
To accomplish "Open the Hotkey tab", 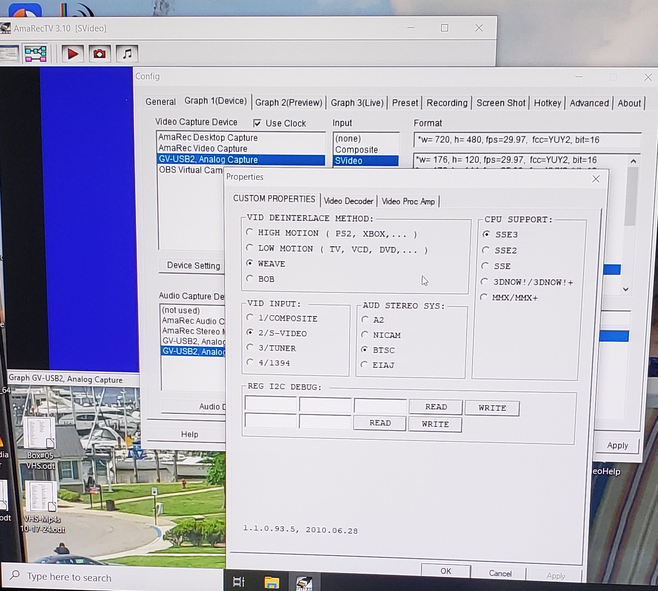I will (x=548, y=103).
